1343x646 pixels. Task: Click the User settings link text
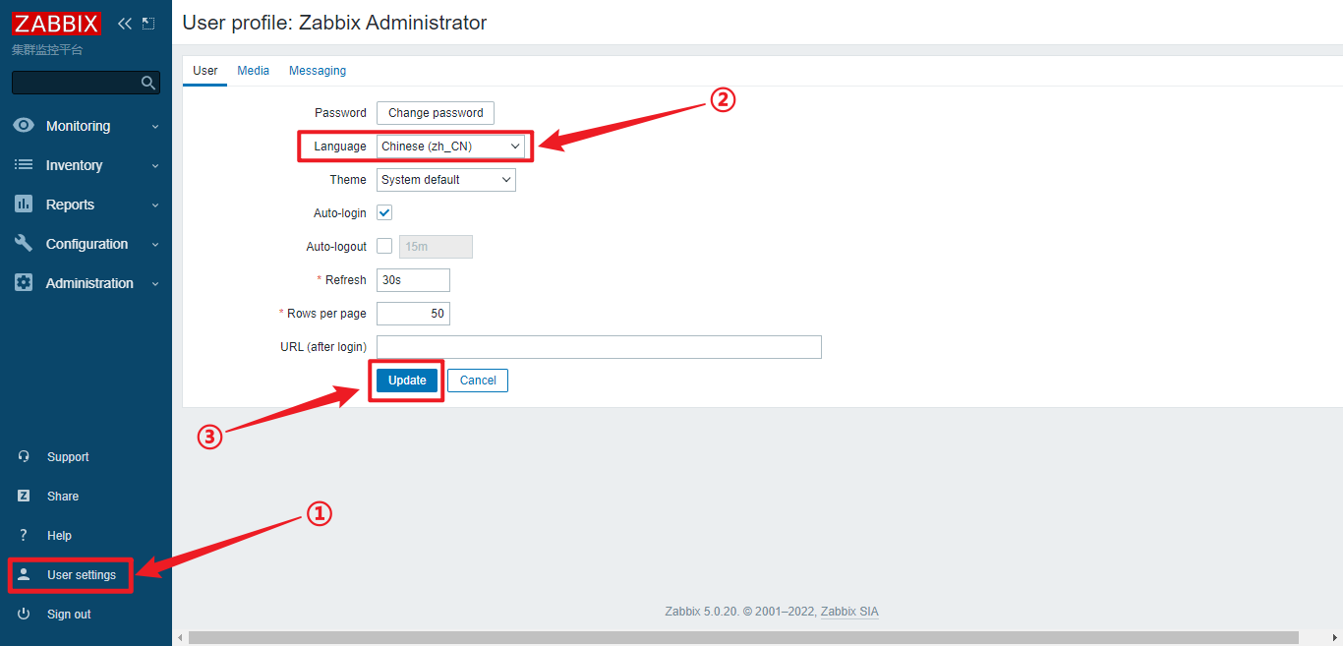pos(82,575)
